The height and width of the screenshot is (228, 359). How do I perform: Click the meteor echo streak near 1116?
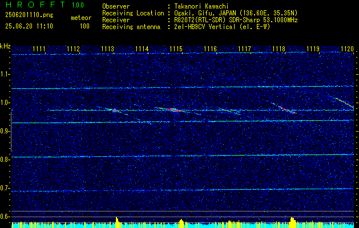tap(228, 111)
